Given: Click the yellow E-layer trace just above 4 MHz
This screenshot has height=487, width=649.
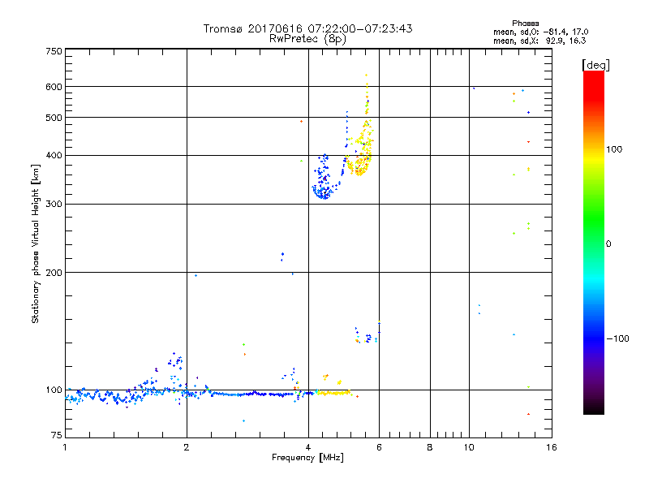Looking at the screenshot, I should pyautogui.click(x=333, y=393).
